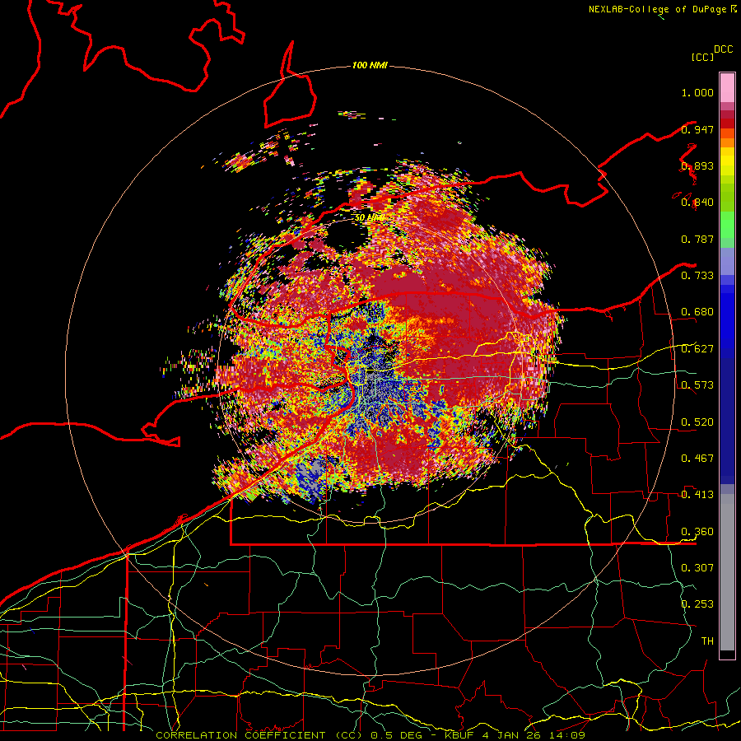
Task: Select the light pink color bar segment
Action: [x=727, y=88]
